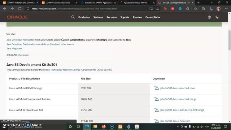The width and height of the screenshot is (231, 130).
Task: Show hidden system tray icons chevron
Action: [178, 127]
